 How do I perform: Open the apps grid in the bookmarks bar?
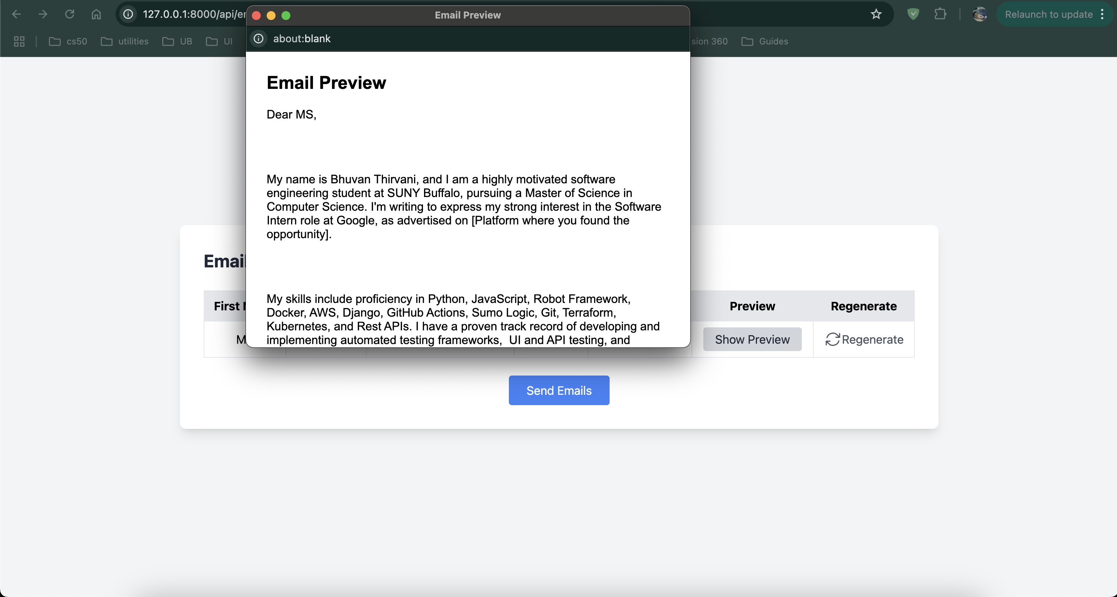pyautogui.click(x=19, y=41)
